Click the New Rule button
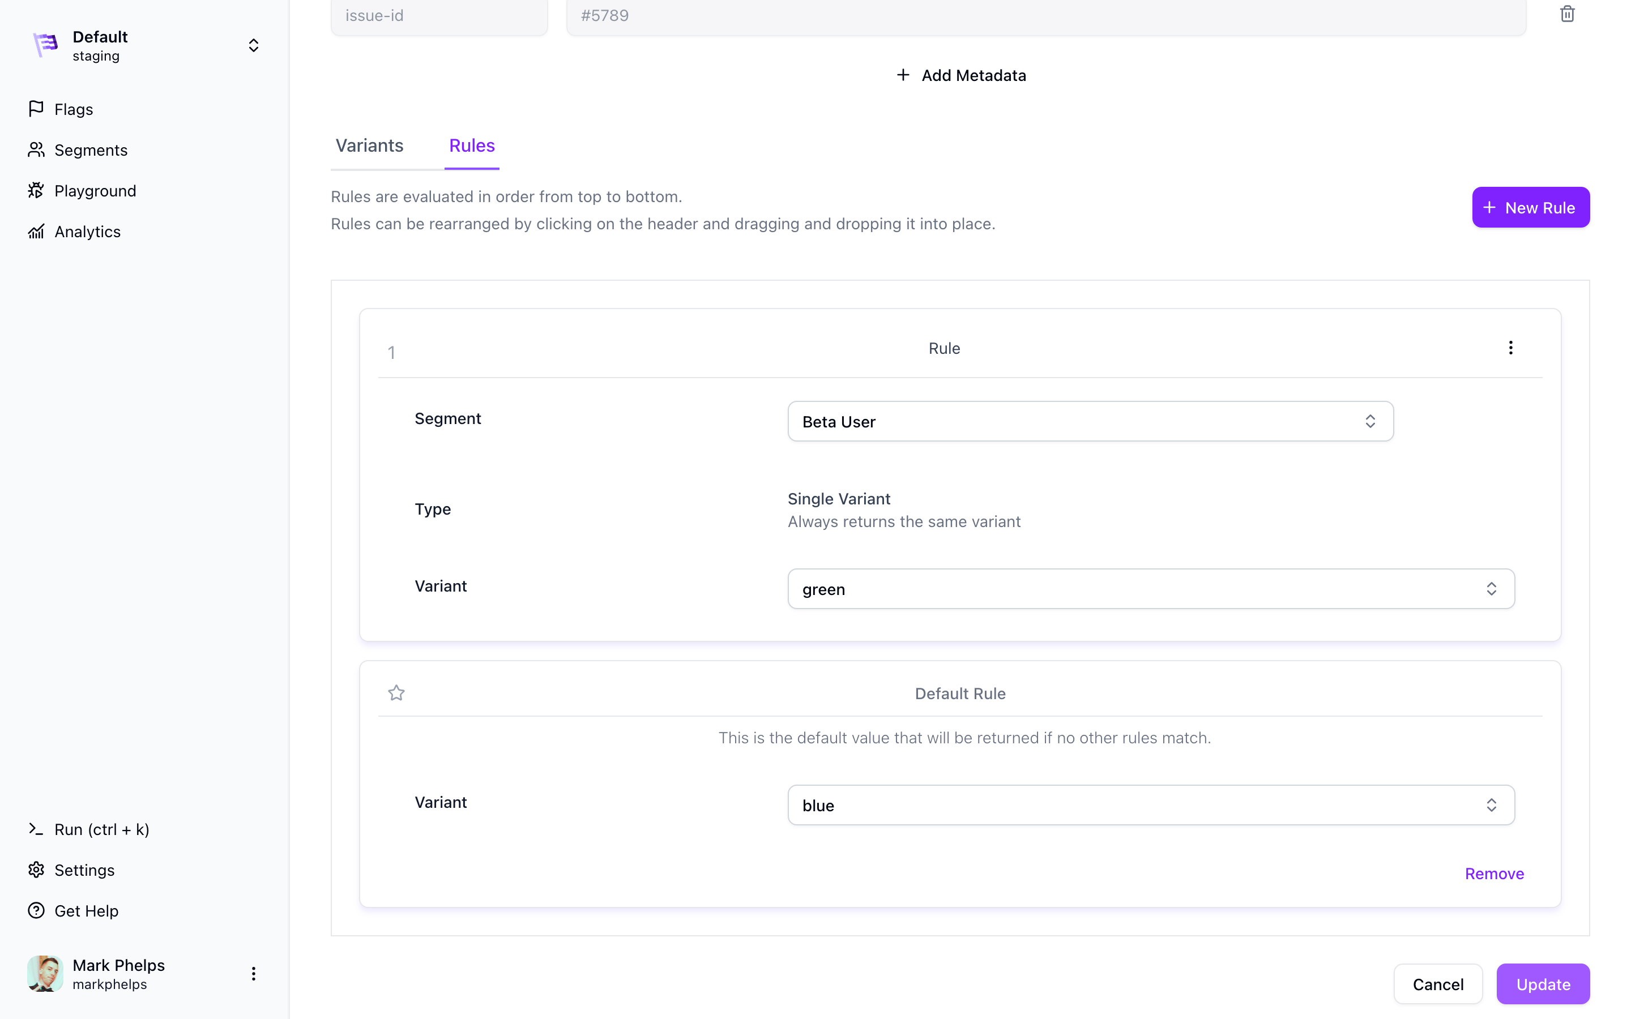The width and height of the screenshot is (1631, 1019). click(x=1530, y=208)
